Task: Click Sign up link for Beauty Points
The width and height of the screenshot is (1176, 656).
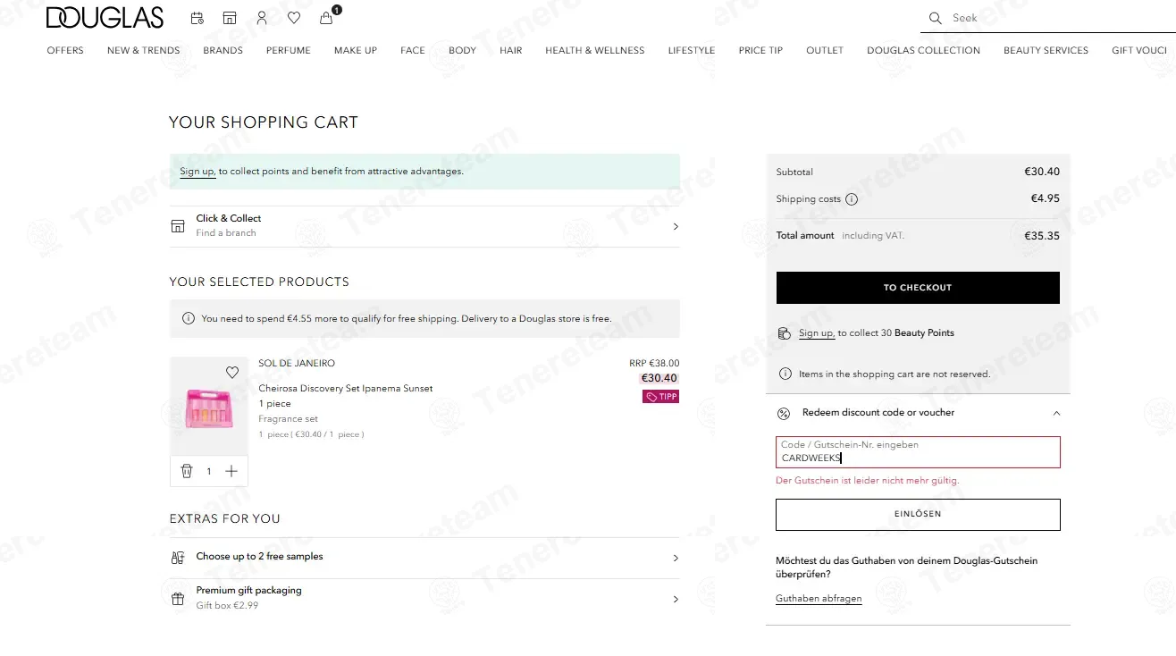Action: (816, 333)
